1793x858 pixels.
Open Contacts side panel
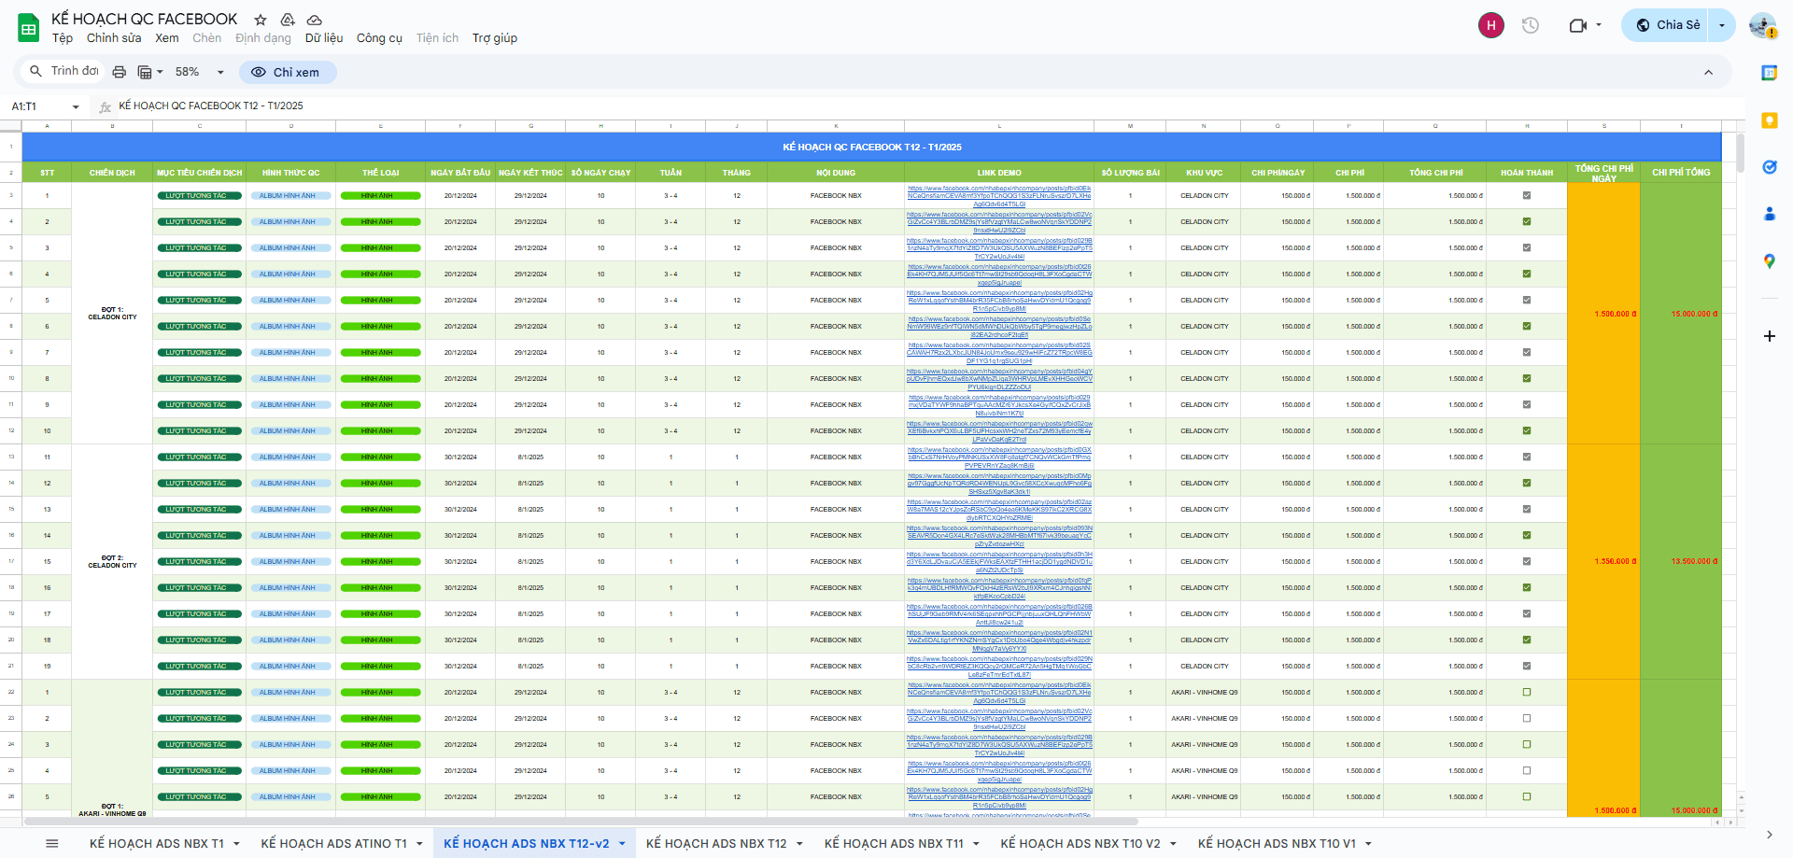(x=1769, y=214)
